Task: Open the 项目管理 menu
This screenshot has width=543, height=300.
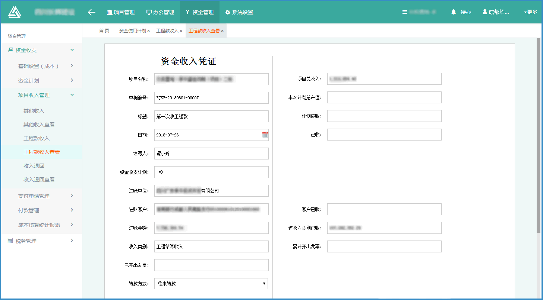Action: 120,12
